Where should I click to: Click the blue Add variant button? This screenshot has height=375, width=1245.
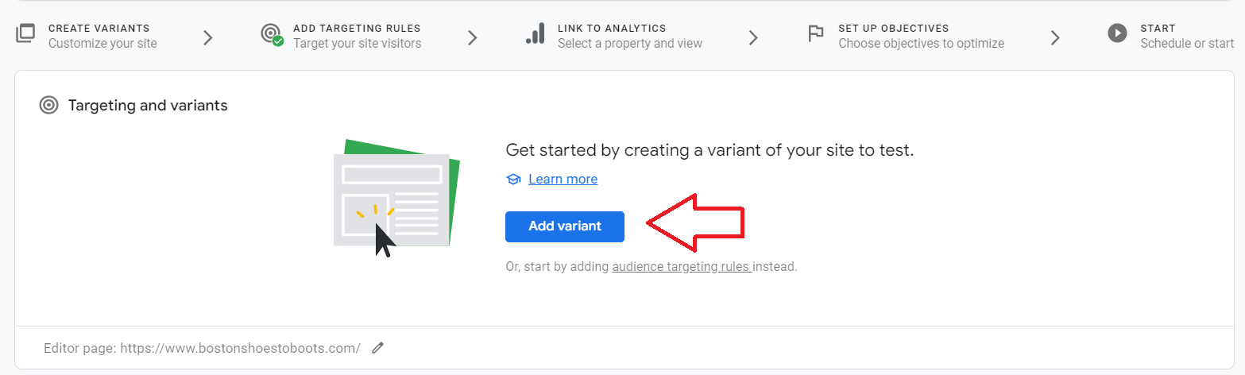pyautogui.click(x=565, y=226)
